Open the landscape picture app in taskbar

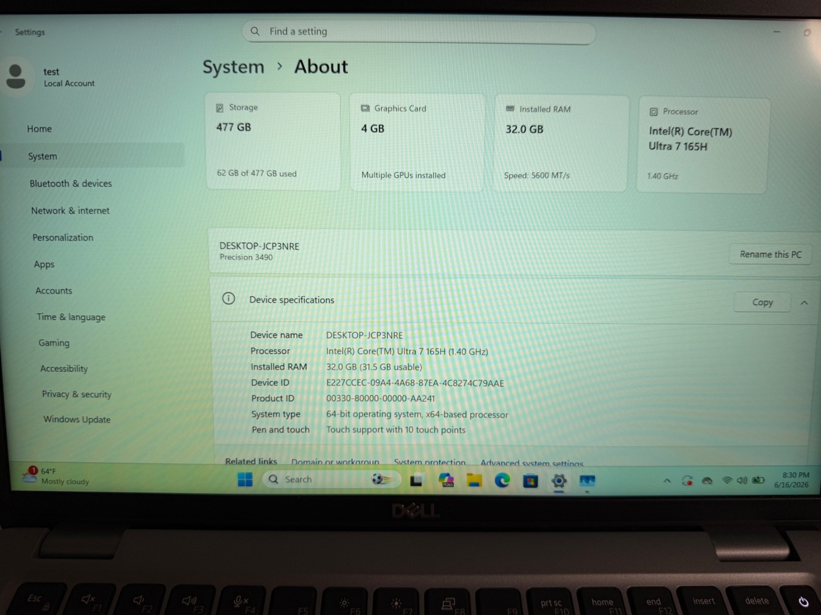(587, 481)
